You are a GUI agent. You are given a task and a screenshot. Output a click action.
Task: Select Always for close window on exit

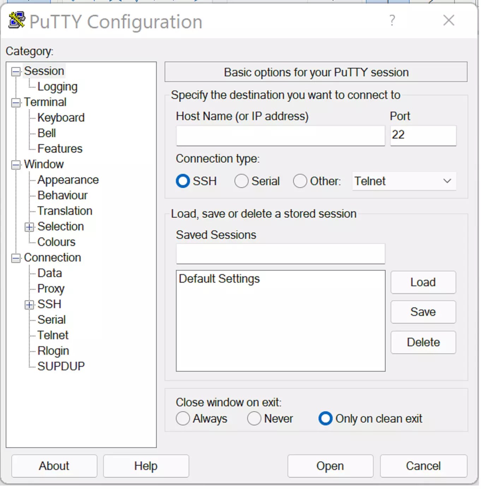pyautogui.click(x=183, y=418)
